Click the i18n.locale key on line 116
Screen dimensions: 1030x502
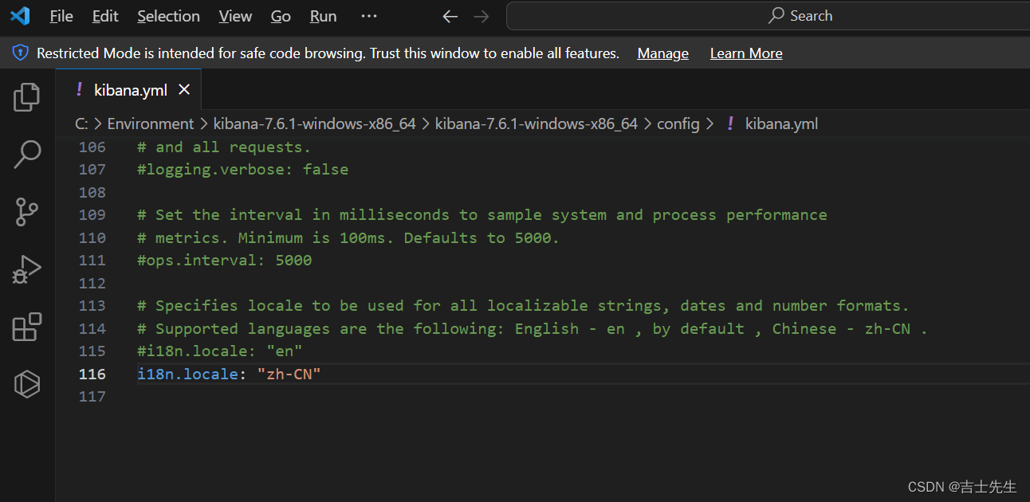coord(187,374)
